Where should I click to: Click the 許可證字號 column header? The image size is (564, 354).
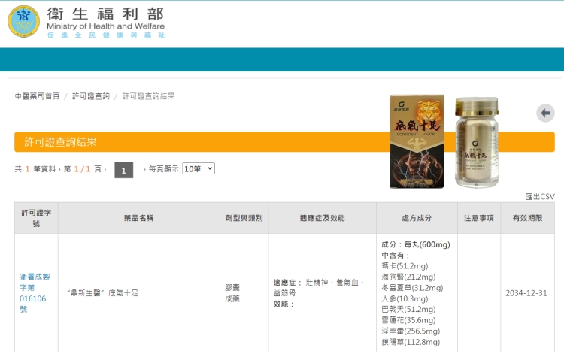pyautogui.click(x=35, y=218)
